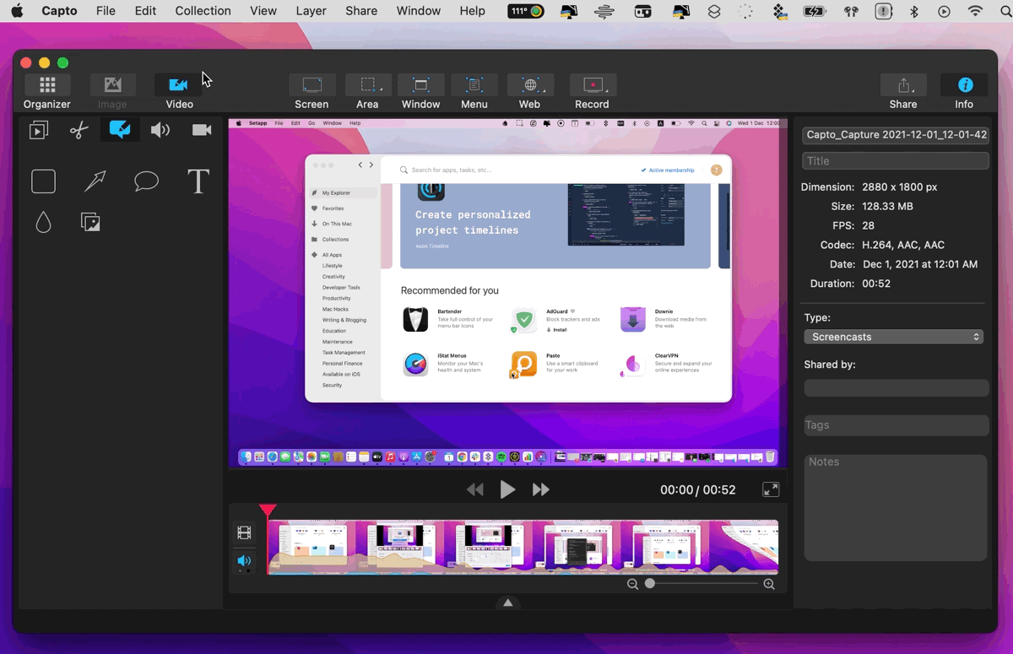Open the View menu
The image size is (1013, 654).
tap(263, 11)
